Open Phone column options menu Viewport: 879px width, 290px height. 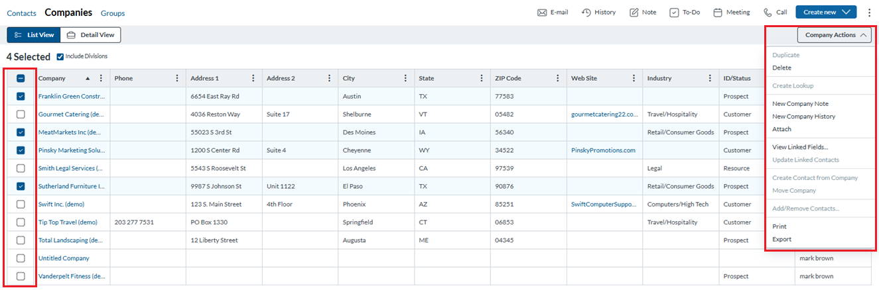(177, 78)
